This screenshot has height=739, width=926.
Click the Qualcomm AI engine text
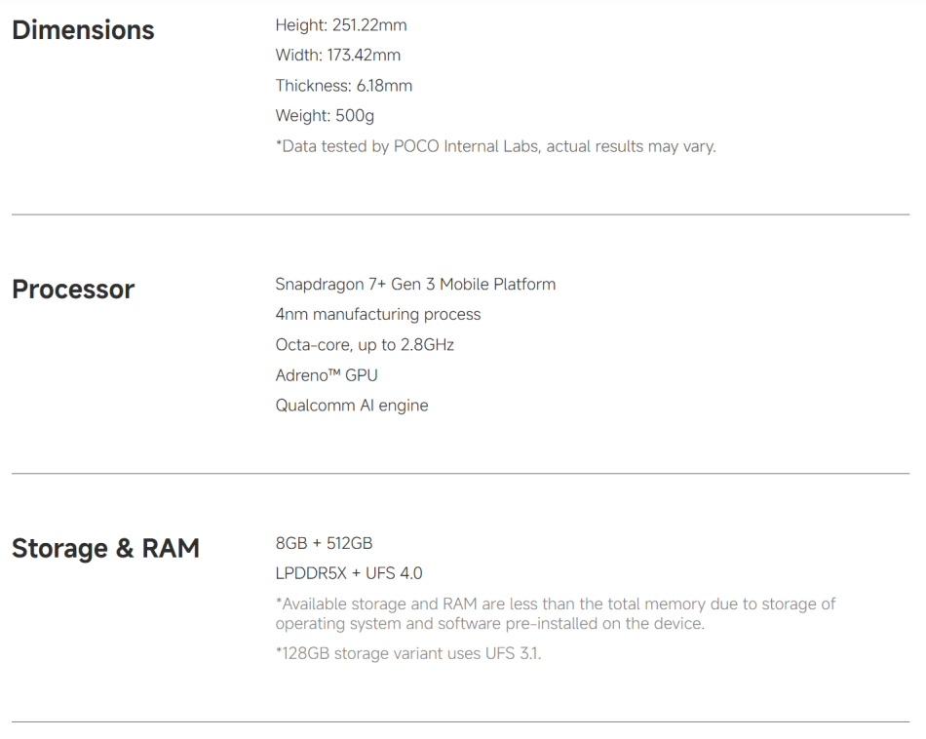352,406
